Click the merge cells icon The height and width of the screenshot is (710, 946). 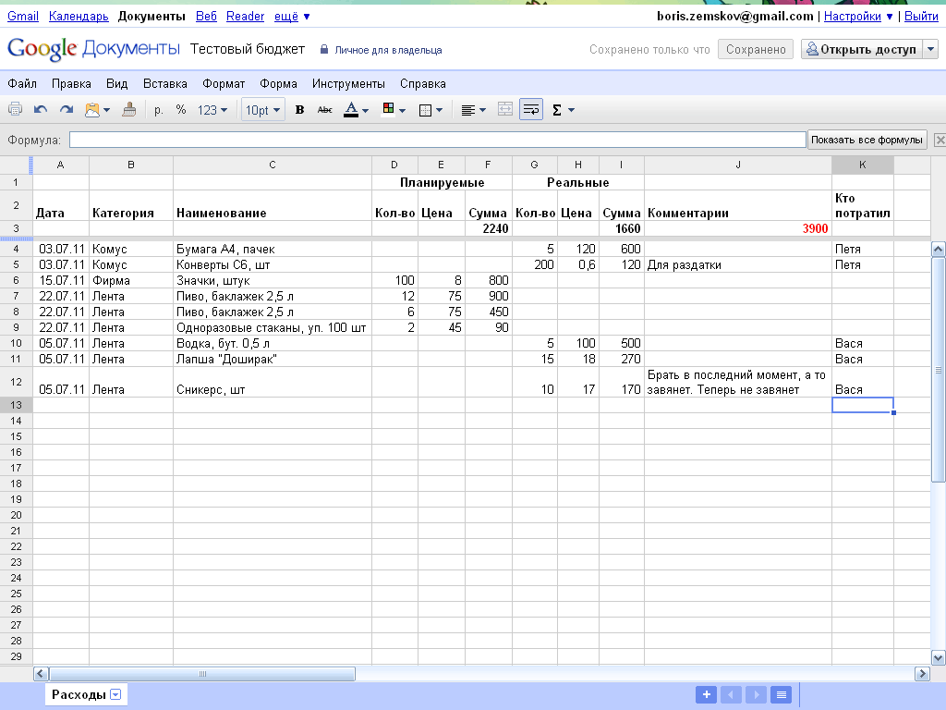504,110
